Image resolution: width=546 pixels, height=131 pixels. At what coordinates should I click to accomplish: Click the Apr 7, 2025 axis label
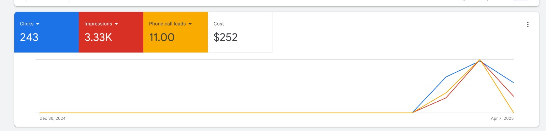click(502, 118)
